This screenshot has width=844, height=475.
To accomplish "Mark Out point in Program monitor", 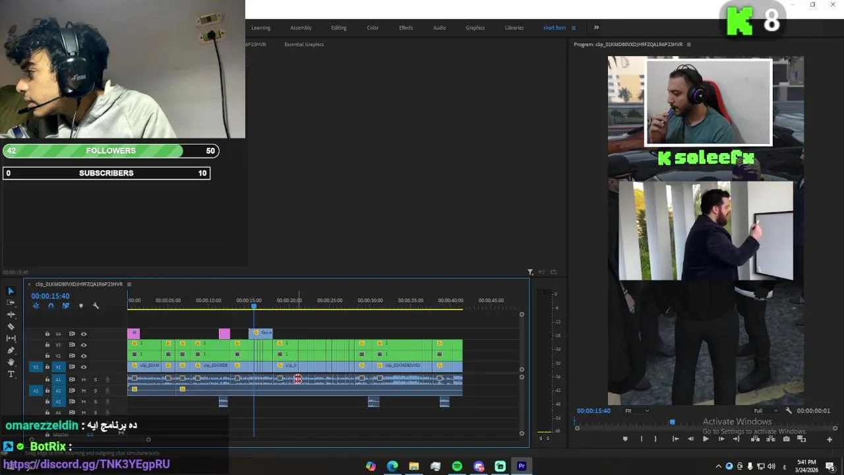I will [655, 439].
